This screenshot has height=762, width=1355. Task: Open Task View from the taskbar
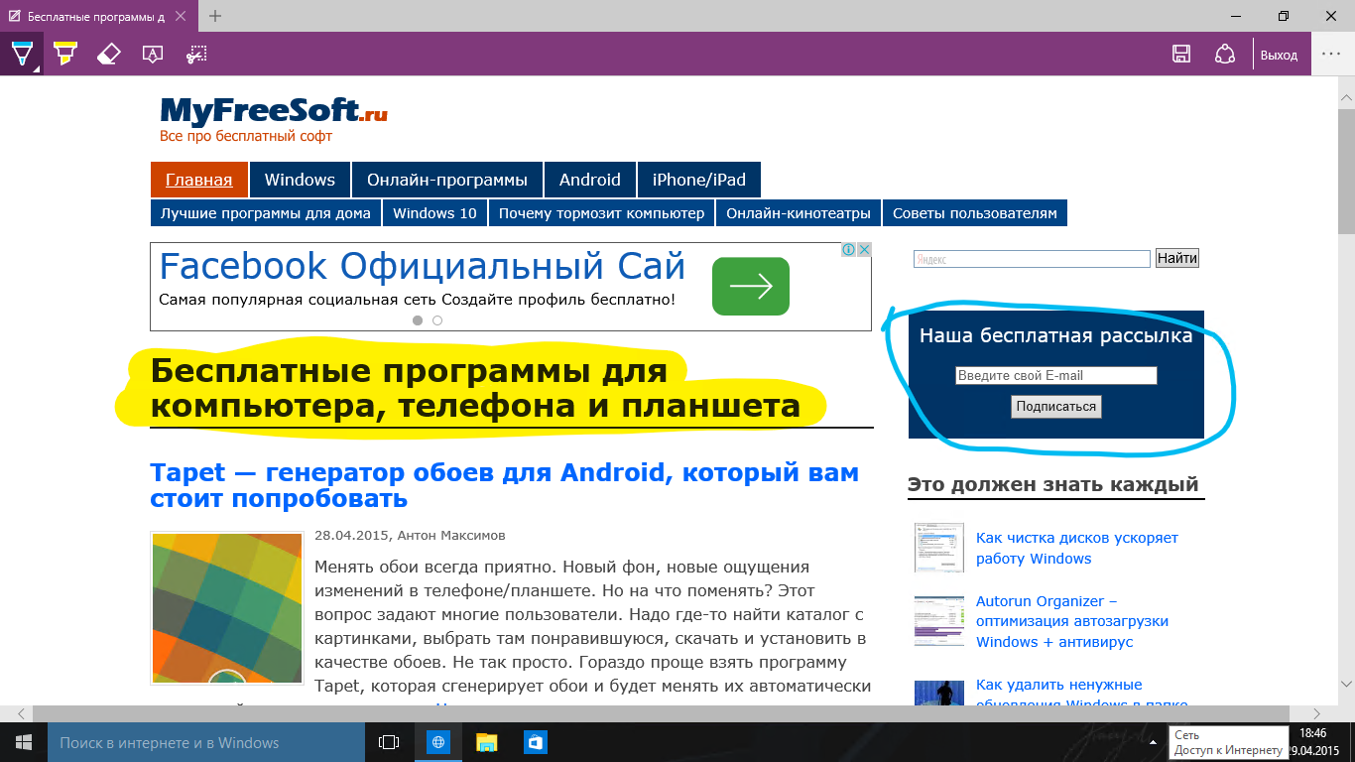point(389,742)
